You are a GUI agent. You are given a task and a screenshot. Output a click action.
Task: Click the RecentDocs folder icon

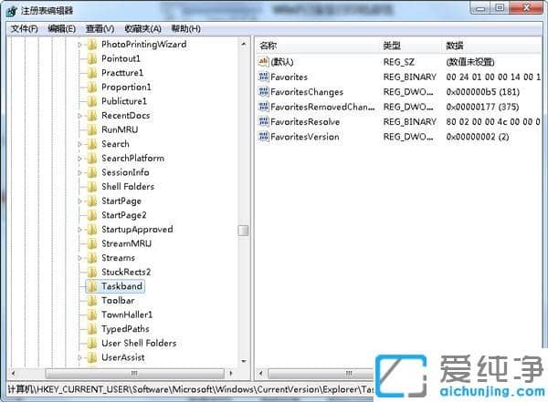(x=92, y=116)
